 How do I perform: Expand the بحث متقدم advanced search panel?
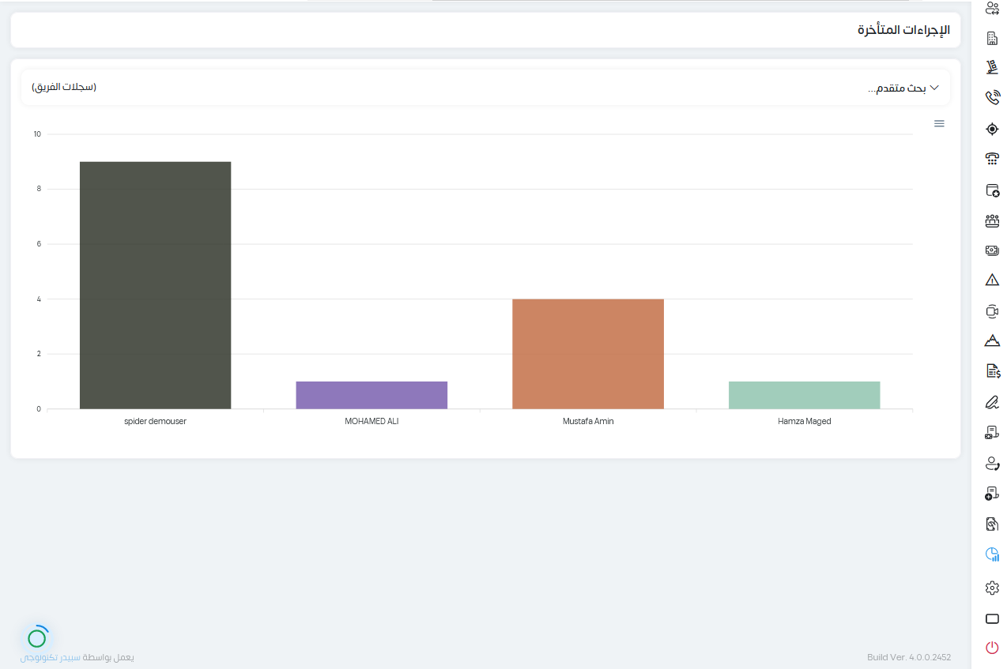[x=903, y=88]
